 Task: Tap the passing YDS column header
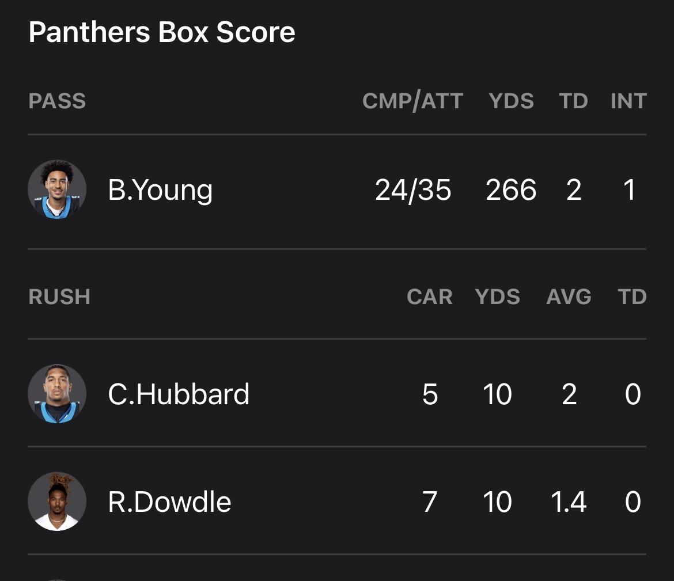click(x=511, y=101)
